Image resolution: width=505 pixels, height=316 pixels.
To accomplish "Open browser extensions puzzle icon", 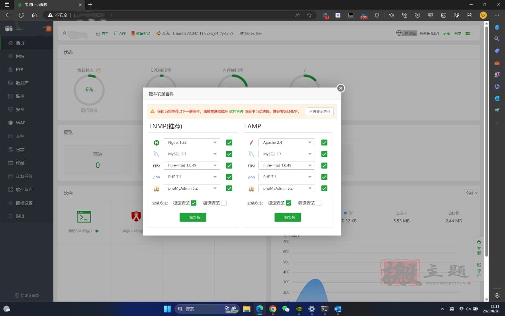I will click(x=377, y=15).
